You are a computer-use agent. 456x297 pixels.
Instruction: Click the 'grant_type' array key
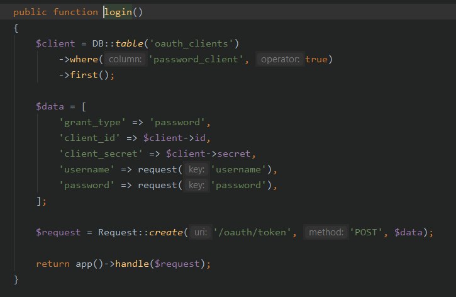(92, 122)
